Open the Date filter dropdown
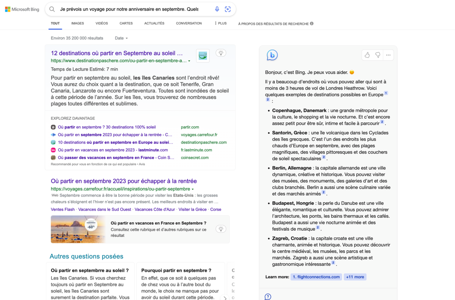This screenshot has height=300, width=455. tap(121, 38)
